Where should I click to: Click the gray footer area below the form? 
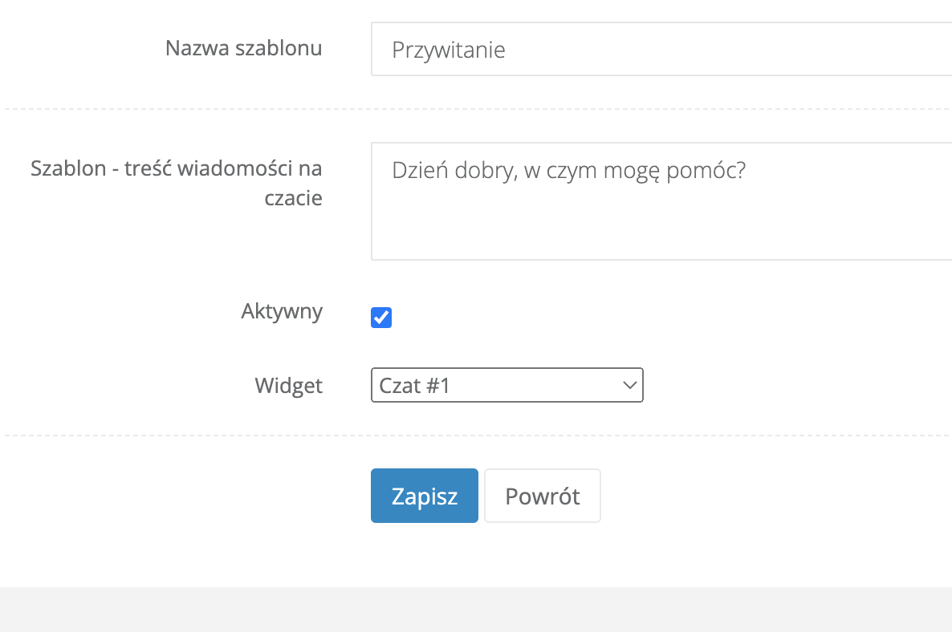click(x=475, y=610)
